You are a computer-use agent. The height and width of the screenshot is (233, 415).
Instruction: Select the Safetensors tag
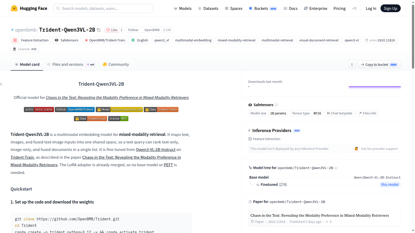pos(67,40)
